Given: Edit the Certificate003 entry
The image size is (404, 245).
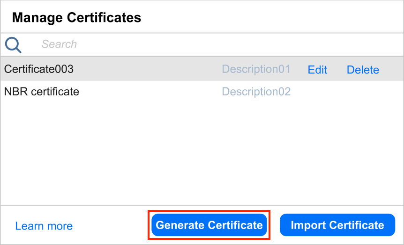Looking at the screenshot, I should pyautogui.click(x=317, y=70).
